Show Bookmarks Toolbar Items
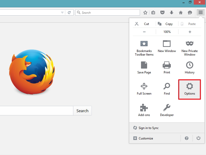This screenshot has height=155, width=206. tap(144, 47)
